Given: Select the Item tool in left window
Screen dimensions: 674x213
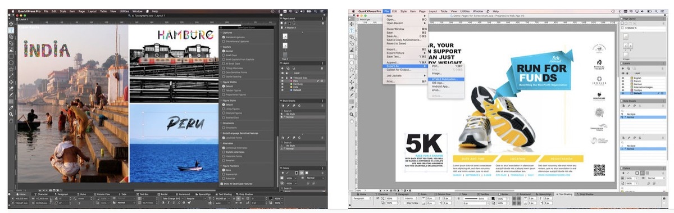Looking at the screenshot, I should coord(11,23).
